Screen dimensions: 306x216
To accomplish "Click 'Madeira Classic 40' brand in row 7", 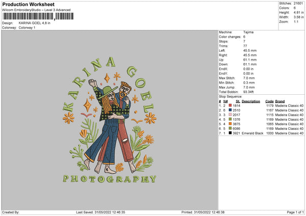I will coord(289,133).
